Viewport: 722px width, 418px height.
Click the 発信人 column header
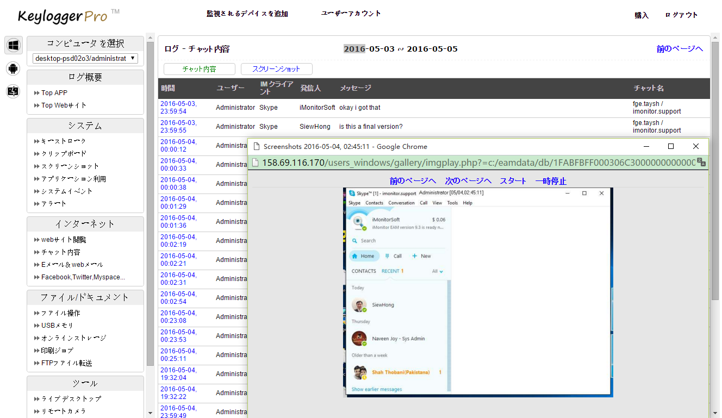311,88
